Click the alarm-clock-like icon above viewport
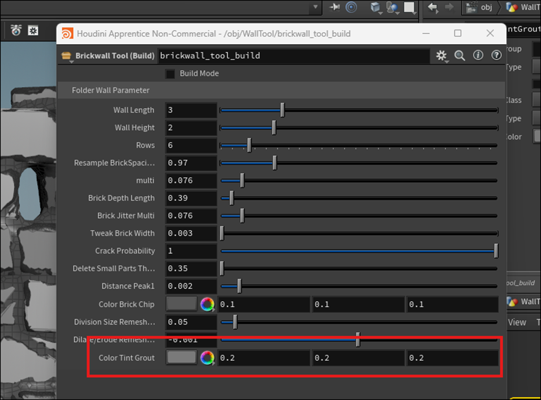Image resolution: width=541 pixels, height=400 pixels. [x=16, y=30]
